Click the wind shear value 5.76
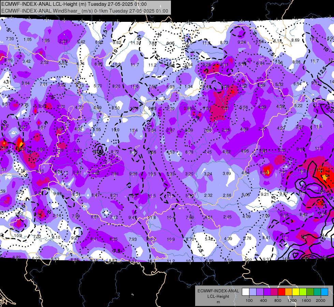Image resolution: width=334 pixels, height=307 pixels. (x=247, y=238)
